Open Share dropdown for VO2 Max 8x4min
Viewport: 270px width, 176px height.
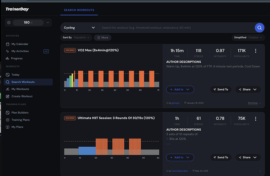(x=248, y=89)
